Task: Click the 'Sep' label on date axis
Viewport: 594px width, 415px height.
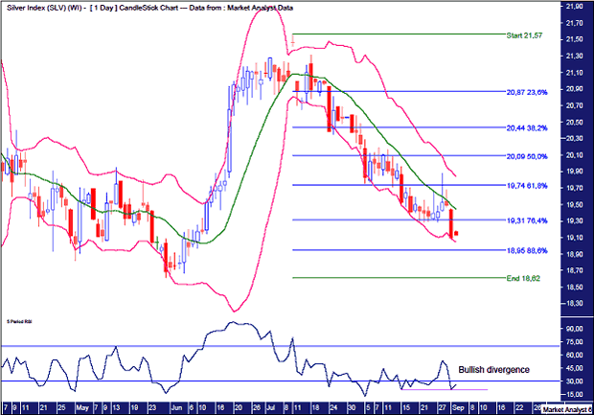Action: point(458,407)
